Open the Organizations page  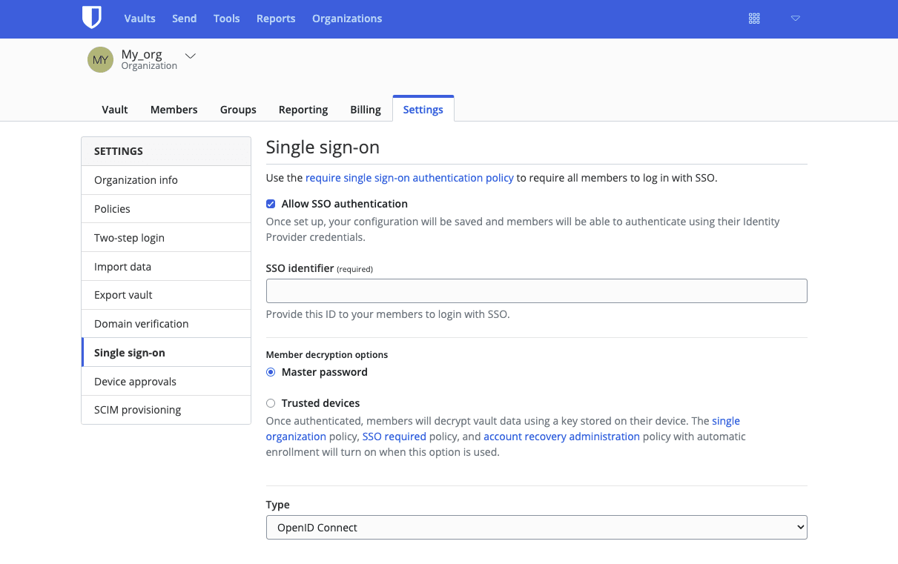tap(346, 19)
